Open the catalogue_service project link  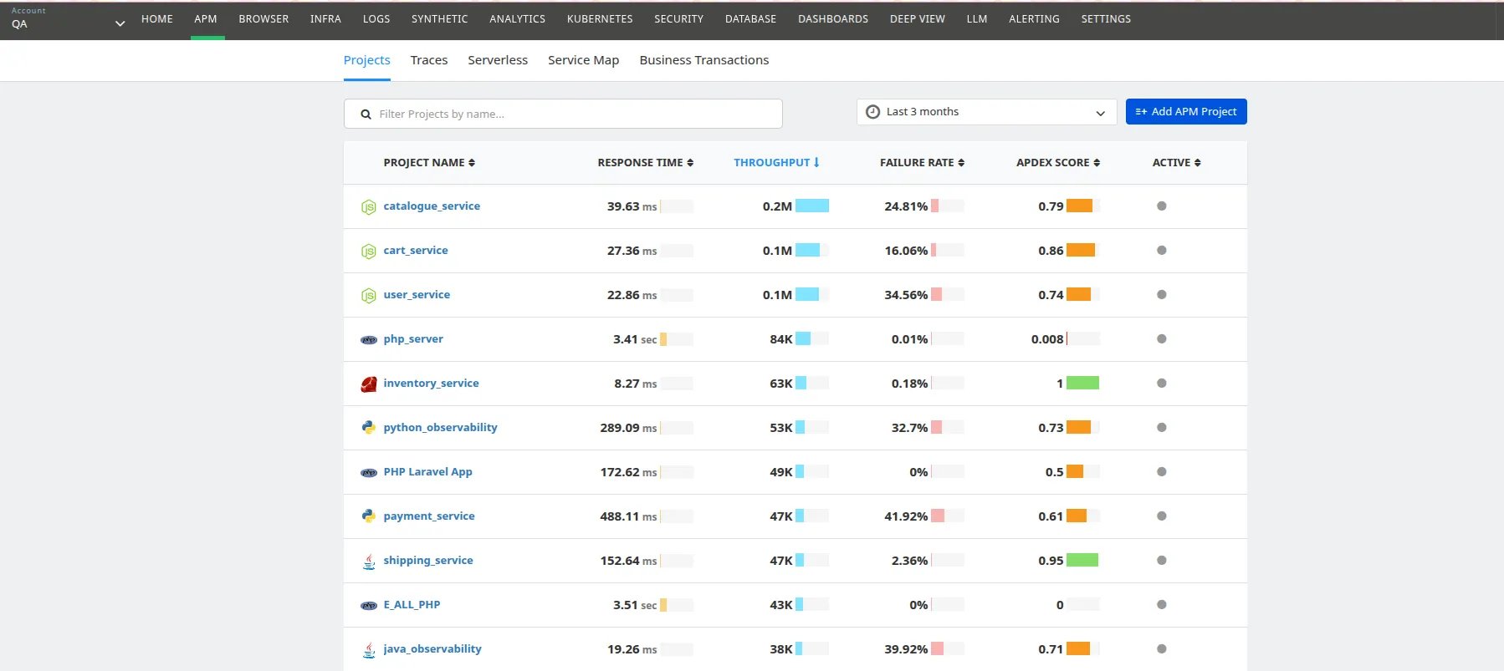[x=432, y=206]
